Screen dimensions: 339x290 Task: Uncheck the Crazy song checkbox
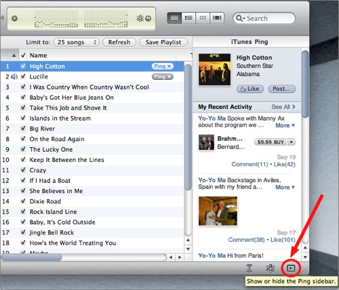[23, 170]
